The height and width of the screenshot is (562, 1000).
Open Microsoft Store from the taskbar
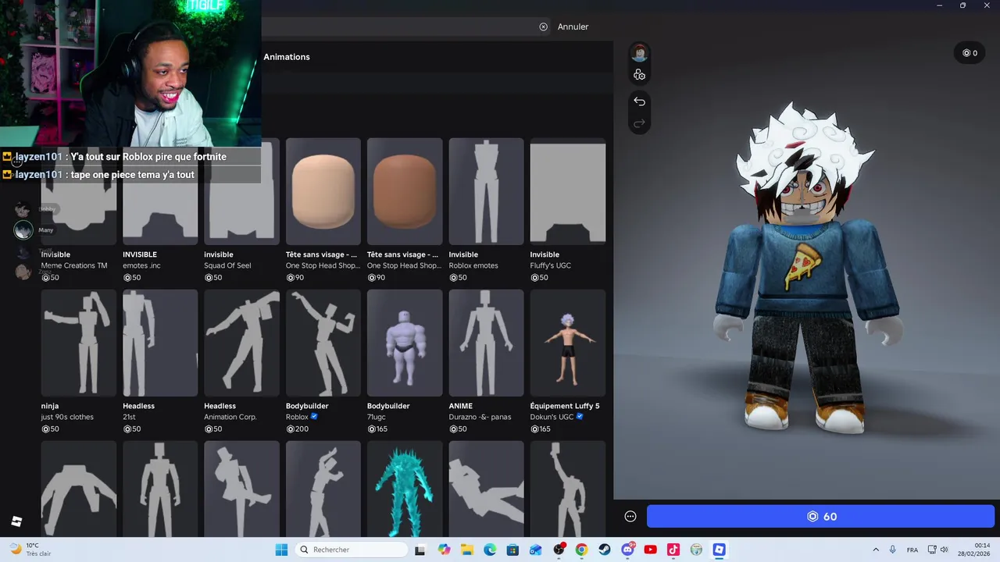[512, 550]
